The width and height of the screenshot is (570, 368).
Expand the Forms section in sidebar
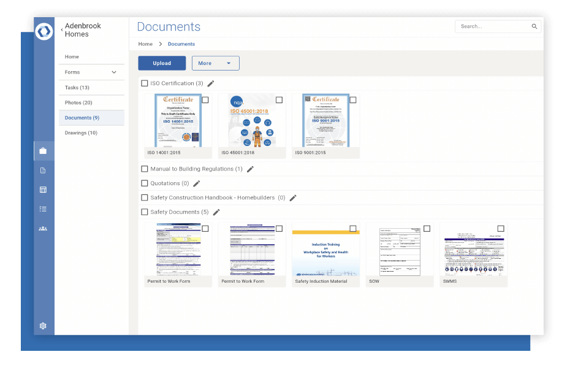(113, 72)
